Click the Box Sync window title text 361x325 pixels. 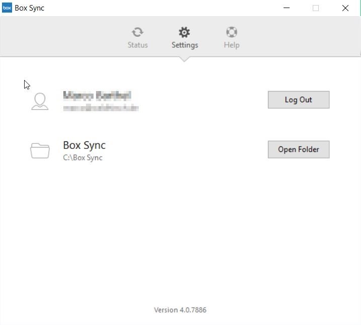(x=30, y=8)
